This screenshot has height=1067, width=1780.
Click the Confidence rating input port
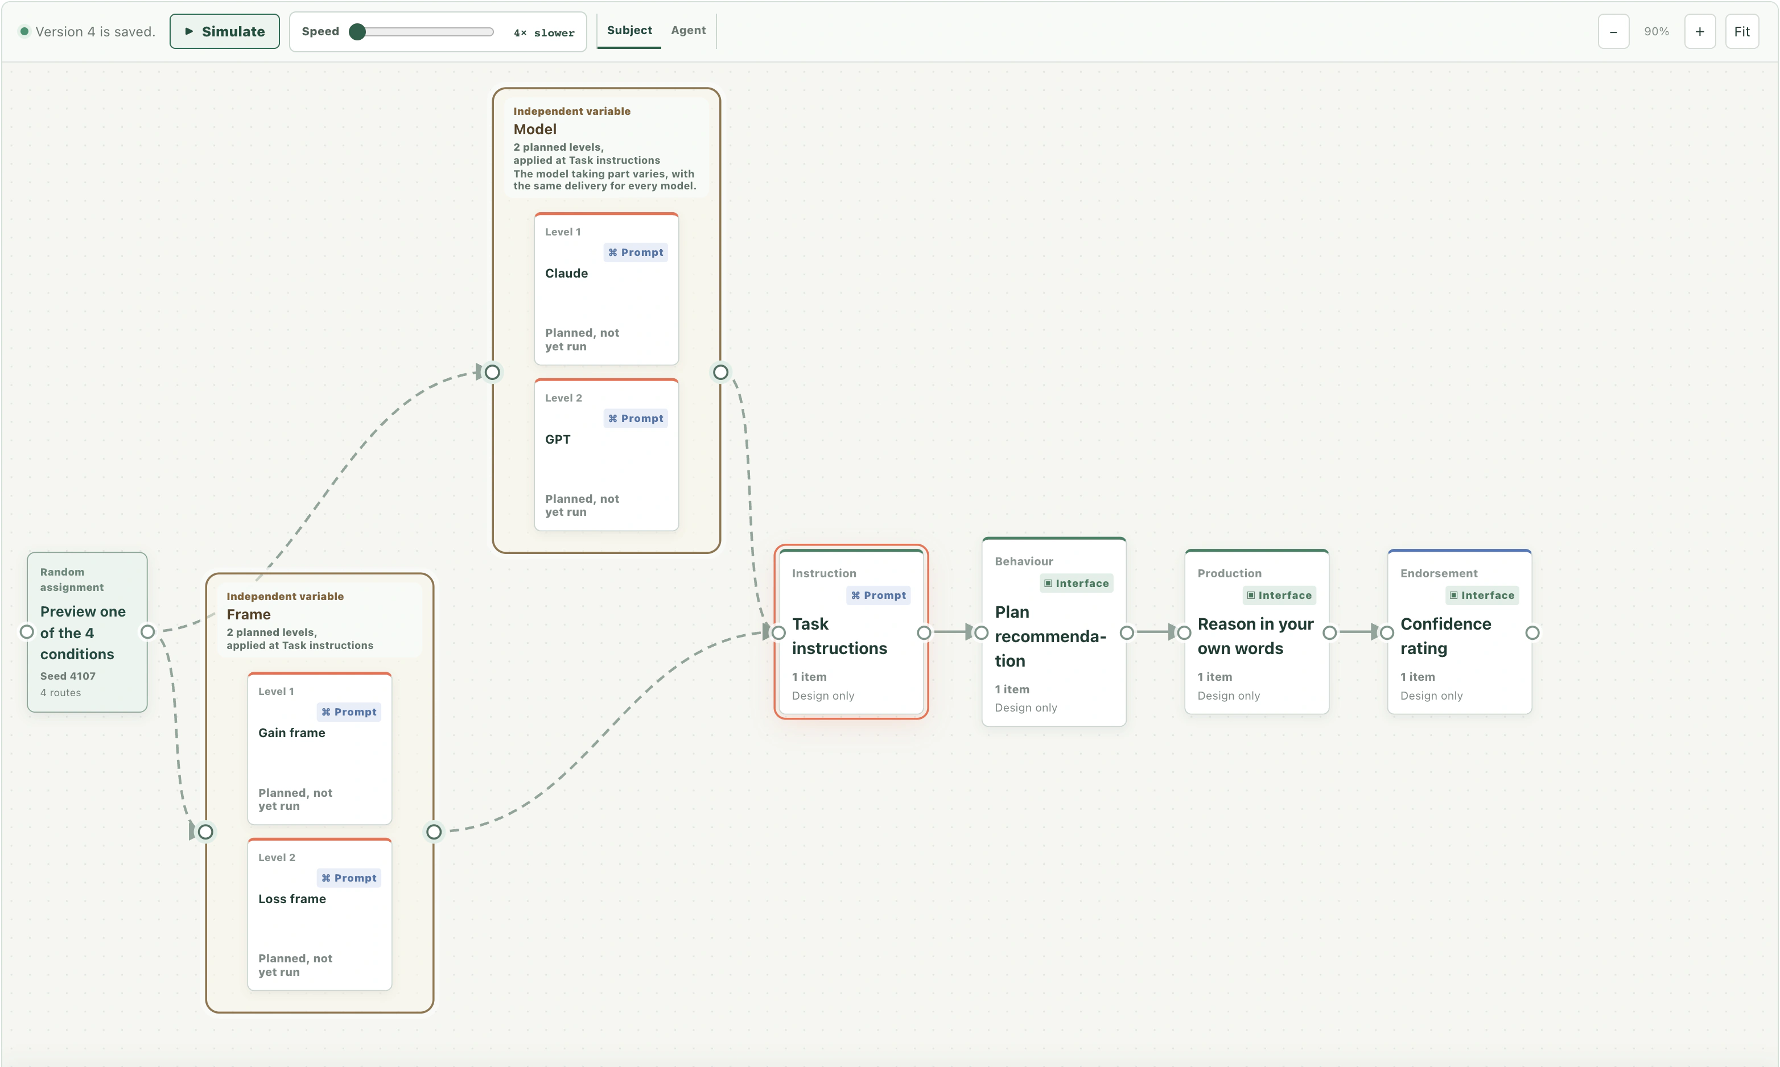[x=1387, y=632]
